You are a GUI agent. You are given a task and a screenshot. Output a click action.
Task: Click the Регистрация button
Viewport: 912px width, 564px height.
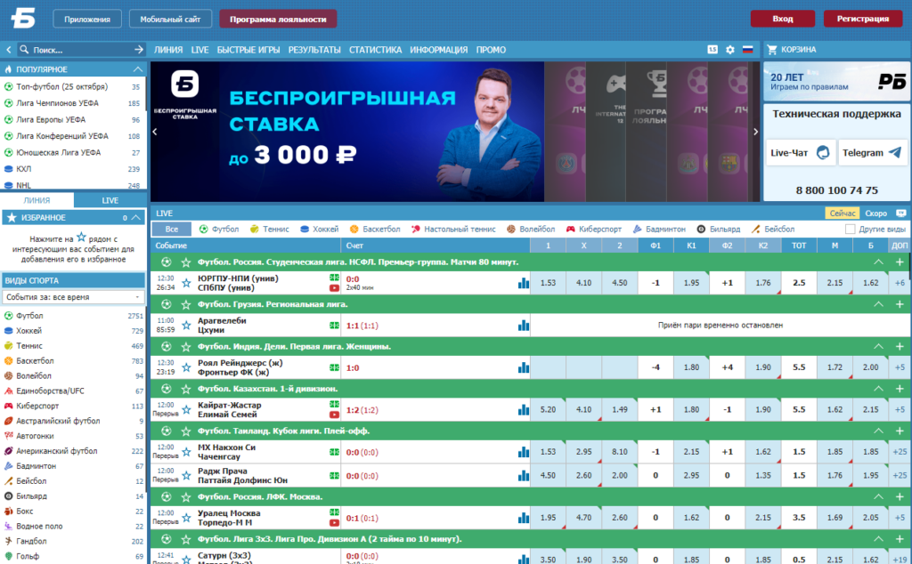pyautogui.click(x=862, y=19)
